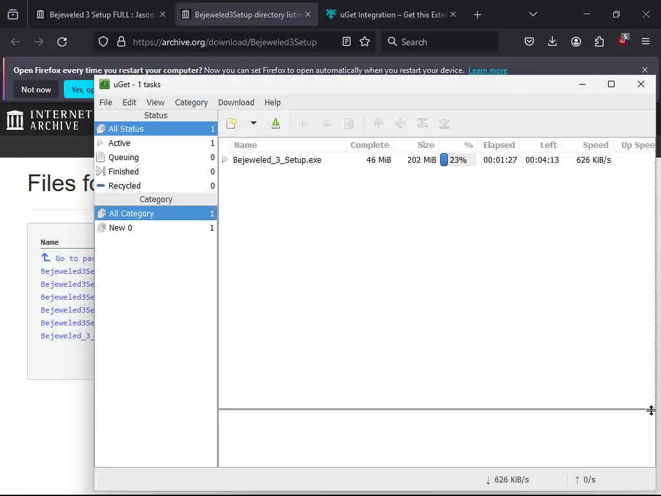This screenshot has height=496, width=661.
Task: Go back in Firefox
Action: click(x=15, y=42)
